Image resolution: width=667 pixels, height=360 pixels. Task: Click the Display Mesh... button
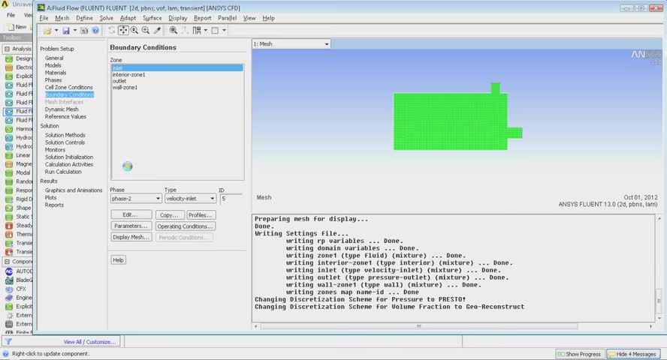click(x=131, y=237)
